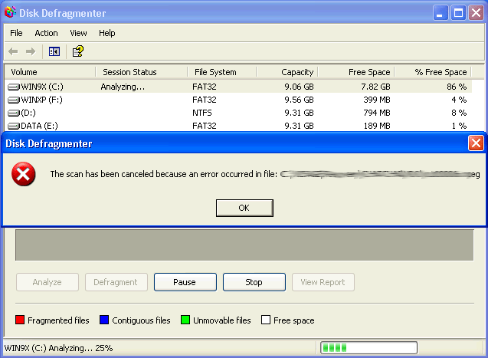Click the '9.06 GB' capacity cell
Screen dimensions: 488x358
(299, 87)
